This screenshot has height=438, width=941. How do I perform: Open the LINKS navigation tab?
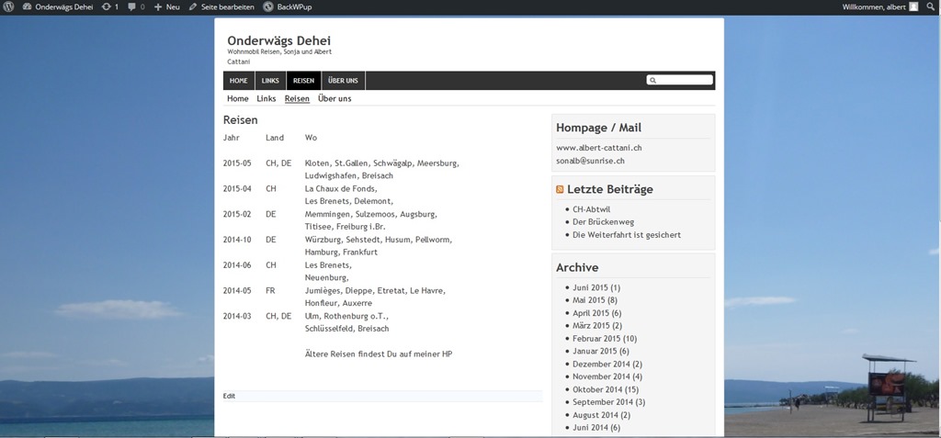point(270,81)
